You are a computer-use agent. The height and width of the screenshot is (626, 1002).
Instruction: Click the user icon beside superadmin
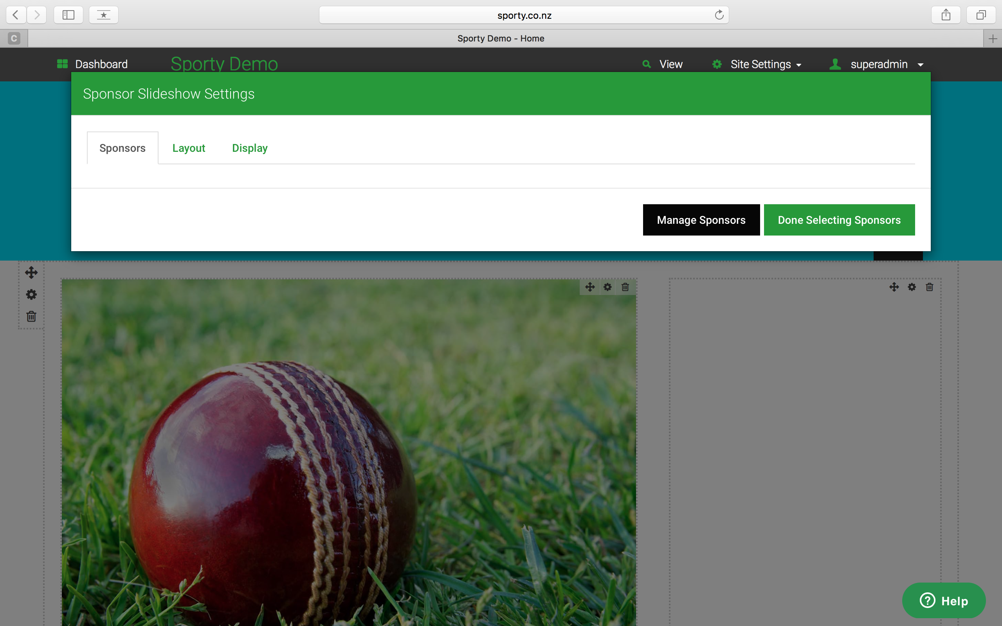coord(835,64)
